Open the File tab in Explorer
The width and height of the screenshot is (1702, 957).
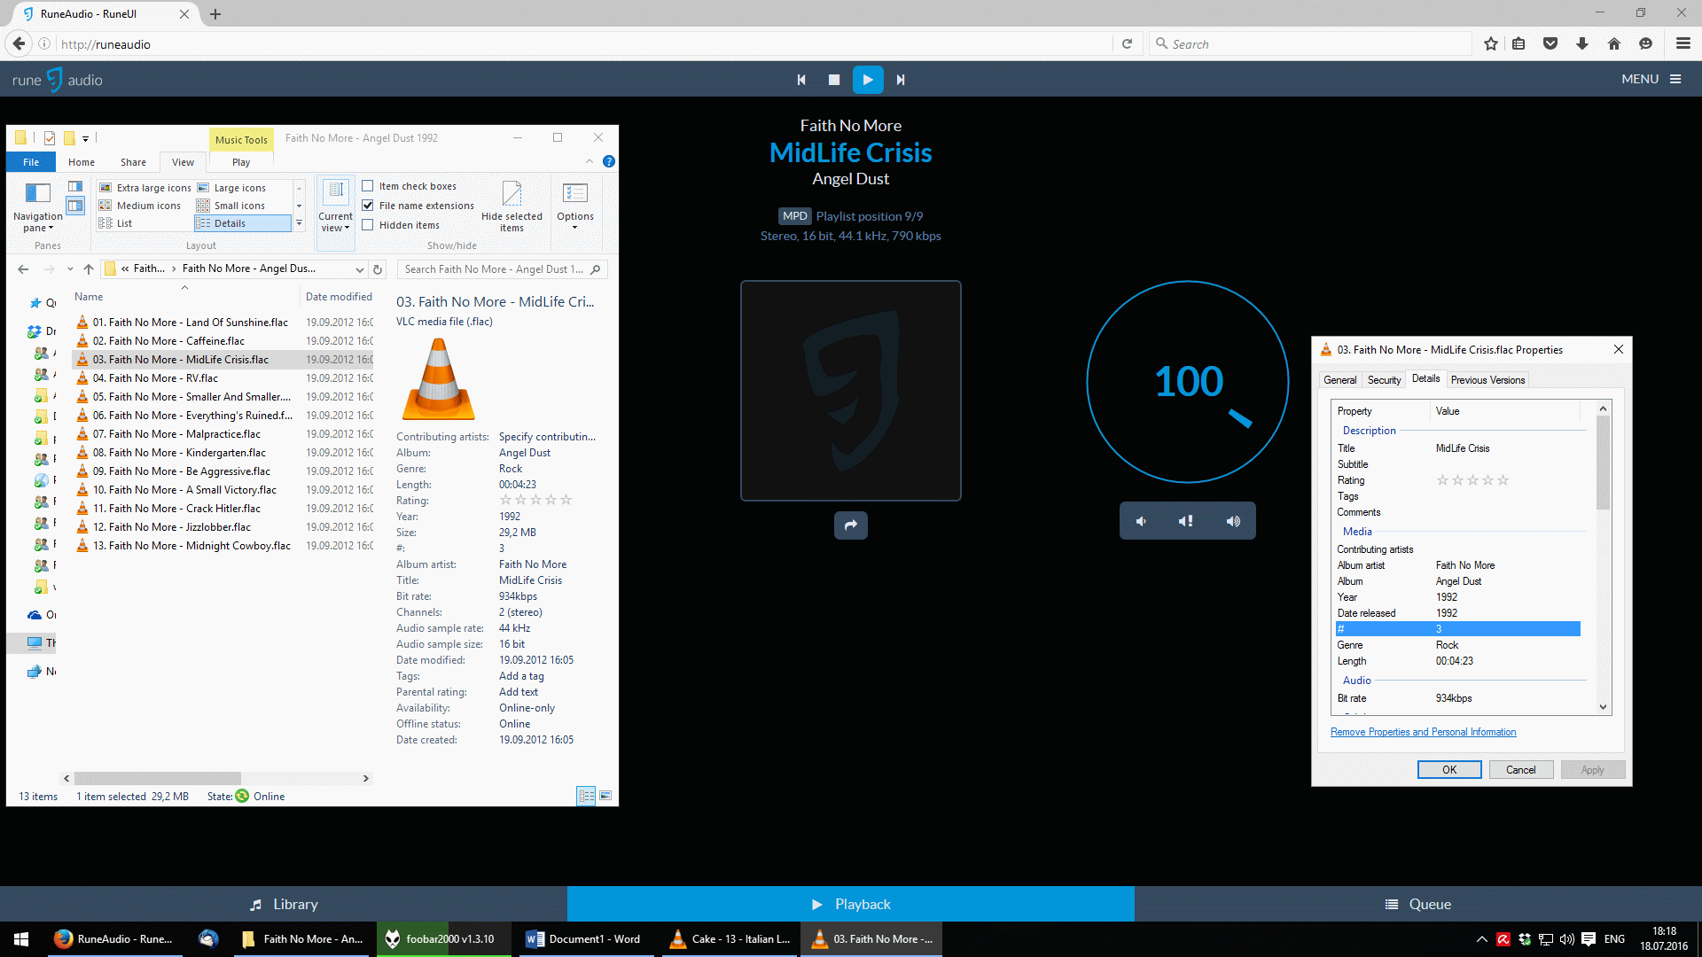coord(31,162)
